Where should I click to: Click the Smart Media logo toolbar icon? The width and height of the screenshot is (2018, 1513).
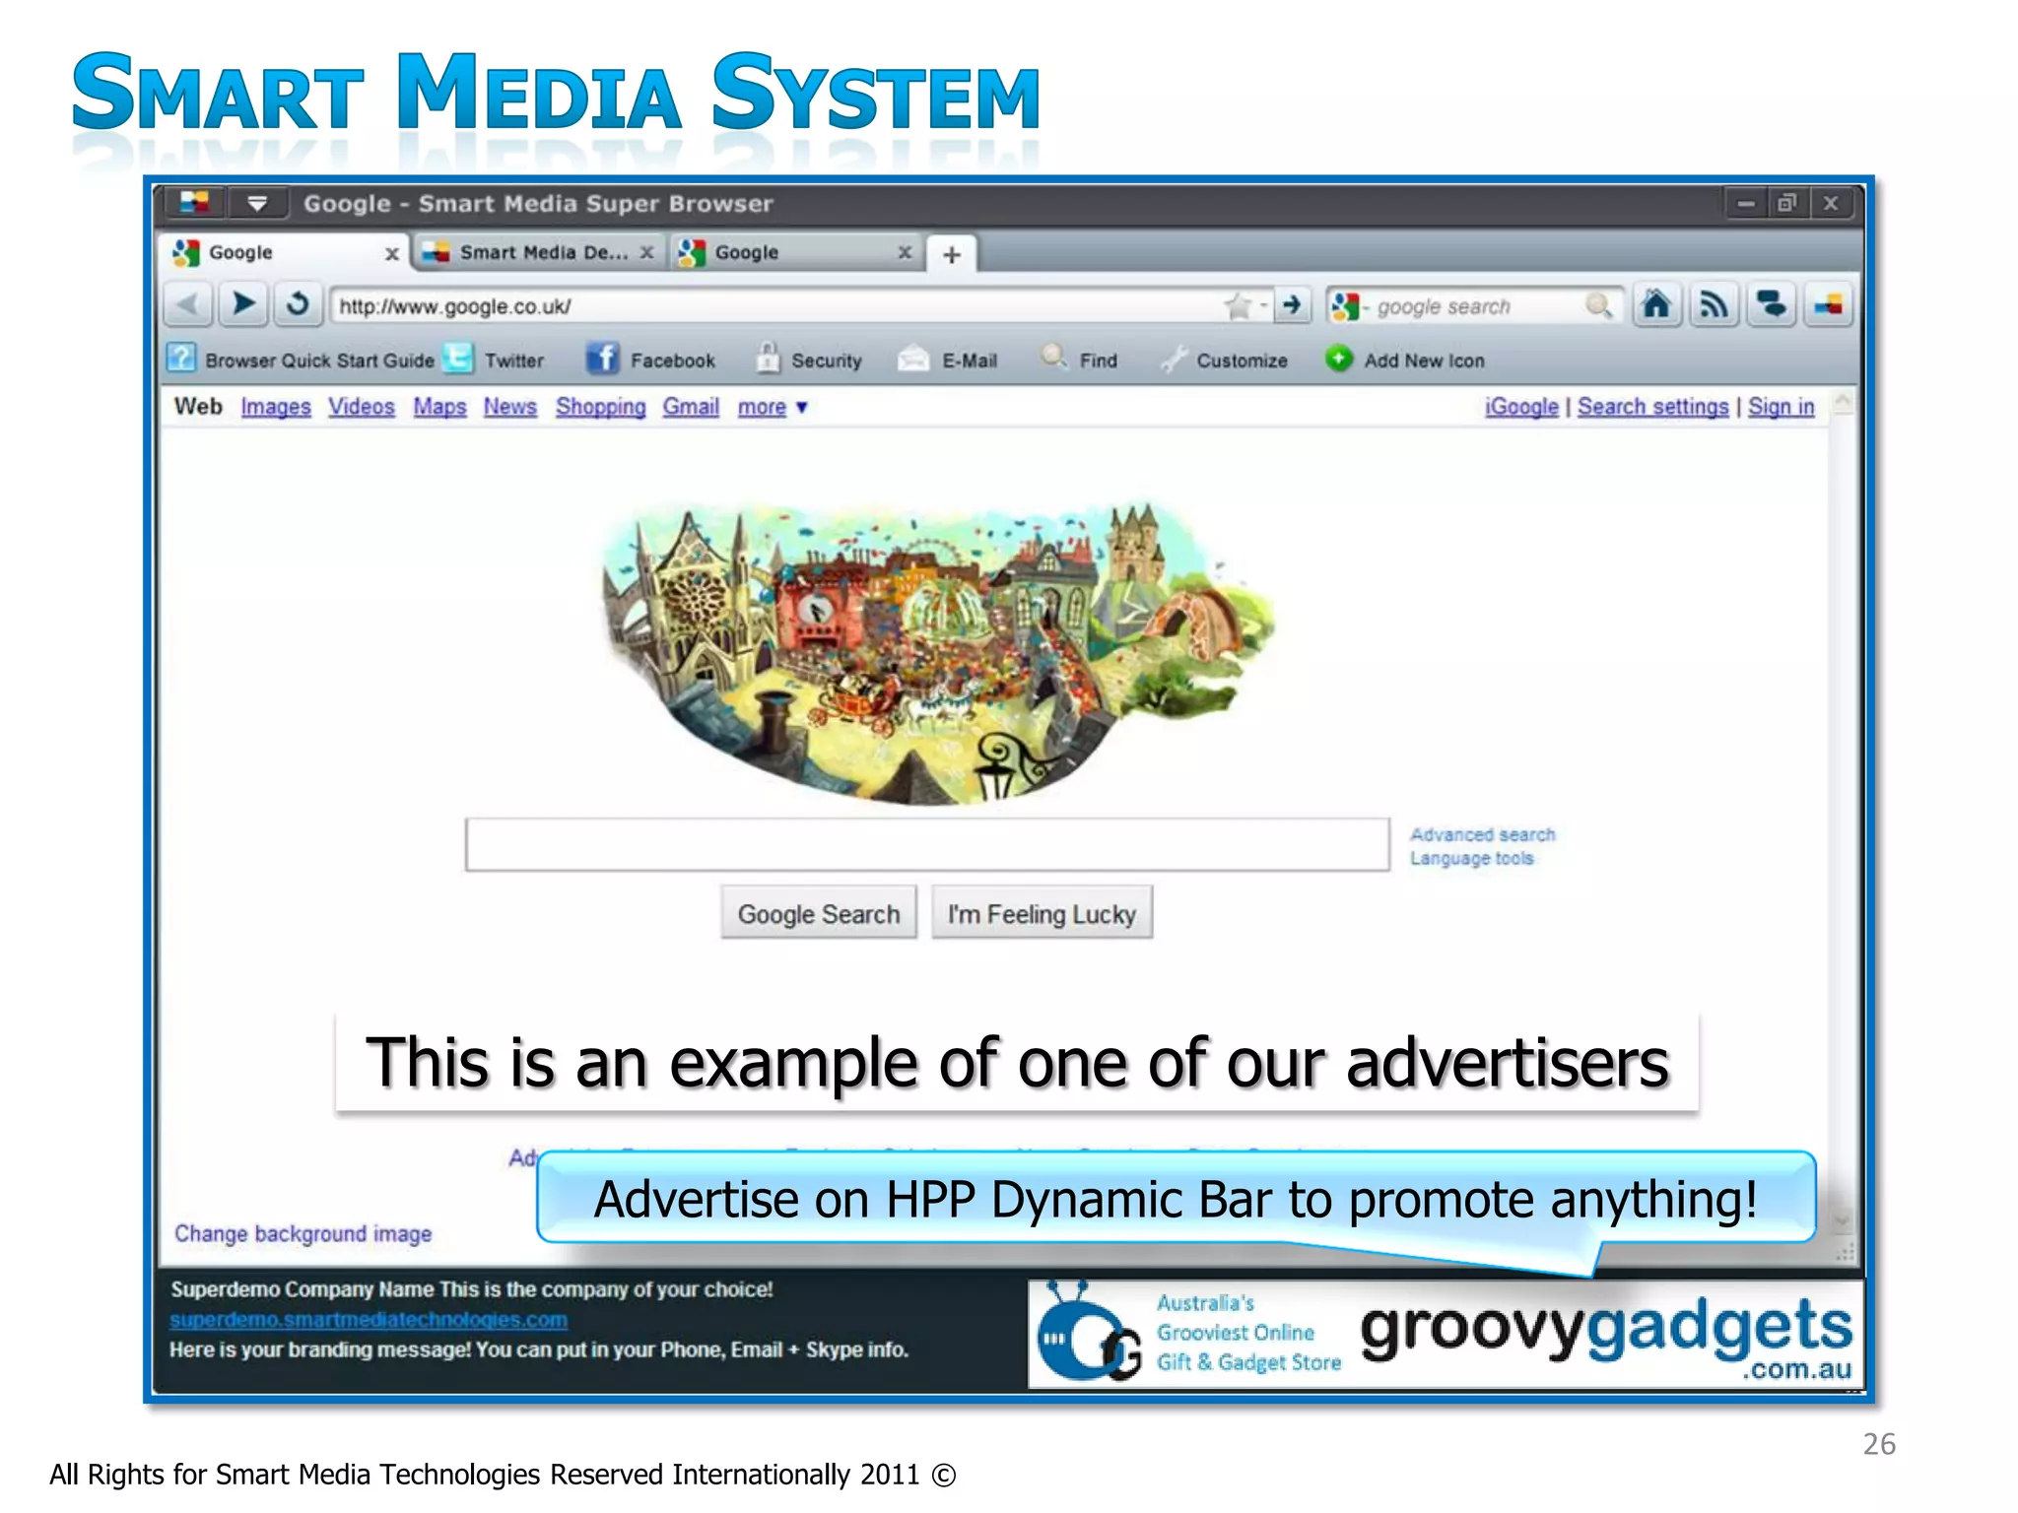coord(1829,305)
